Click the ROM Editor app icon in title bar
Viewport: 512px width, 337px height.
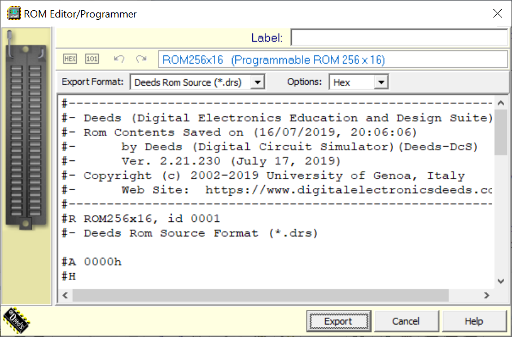point(14,14)
